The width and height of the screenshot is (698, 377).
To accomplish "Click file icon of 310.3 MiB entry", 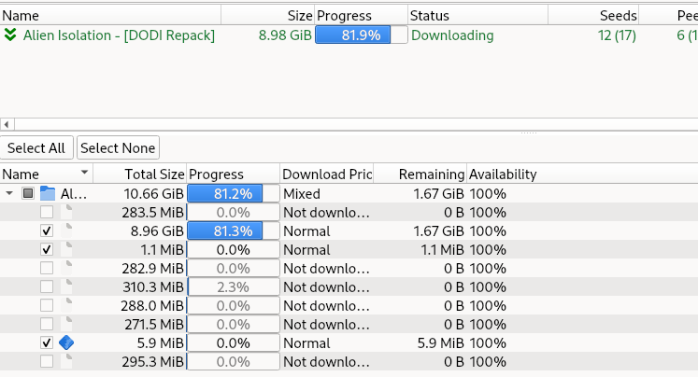I will pyautogui.click(x=66, y=286).
